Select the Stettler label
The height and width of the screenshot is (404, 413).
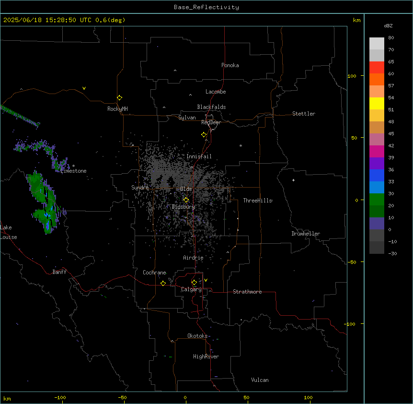(304, 114)
